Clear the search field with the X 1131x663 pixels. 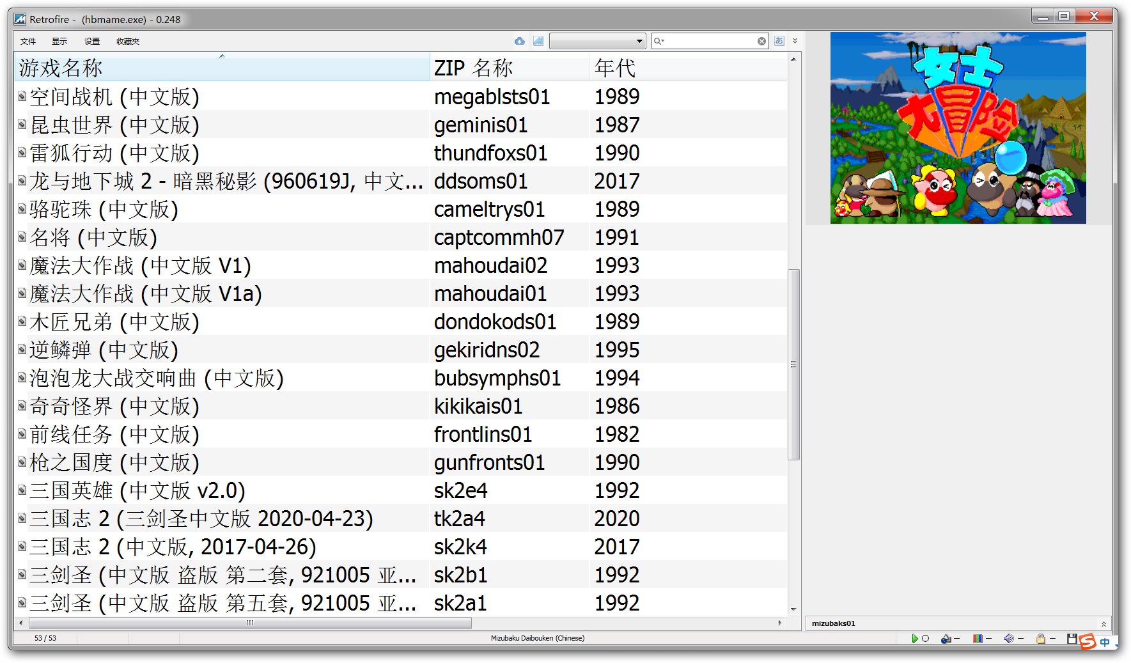(x=761, y=41)
